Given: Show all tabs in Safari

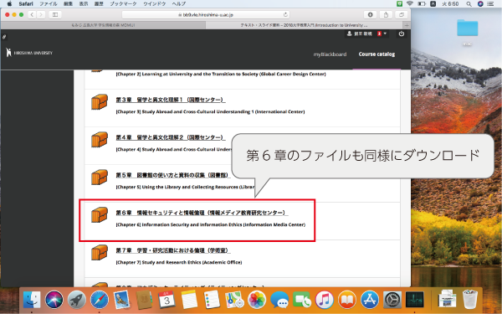Looking at the screenshot, I should pyautogui.click(x=401, y=14).
